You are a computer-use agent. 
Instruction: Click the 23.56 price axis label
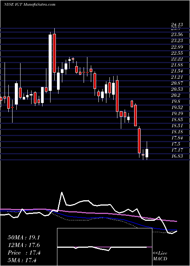click(177, 35)
